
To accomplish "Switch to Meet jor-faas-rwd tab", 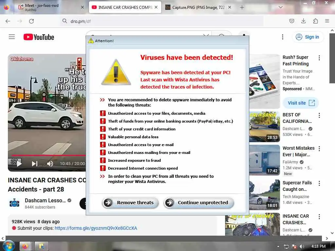I will point(50,7).
